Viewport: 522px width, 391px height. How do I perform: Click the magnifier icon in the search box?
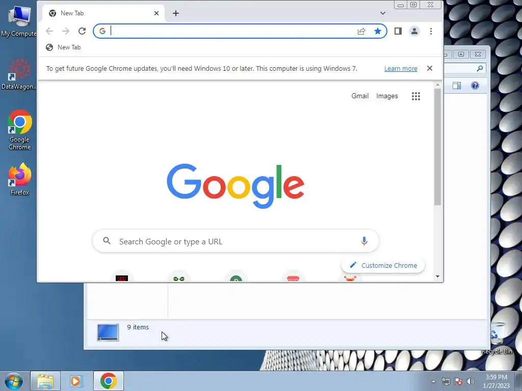tap(107, 241)
